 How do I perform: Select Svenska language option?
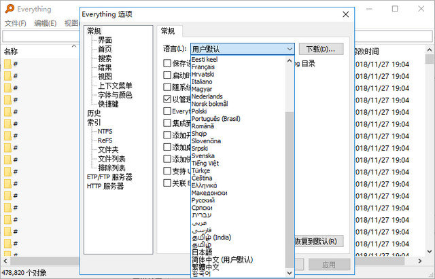pyautogui.click(x=203, y=155)
